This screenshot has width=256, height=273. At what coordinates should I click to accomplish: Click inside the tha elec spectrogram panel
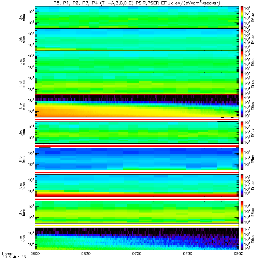(x=137, y=17)
